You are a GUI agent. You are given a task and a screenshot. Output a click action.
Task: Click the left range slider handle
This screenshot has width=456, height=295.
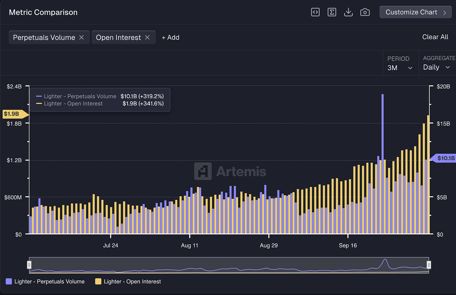click(x=29, y=265)
